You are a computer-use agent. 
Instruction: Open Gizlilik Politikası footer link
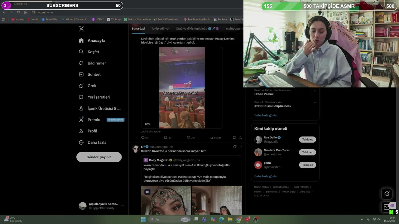point(281,187)
